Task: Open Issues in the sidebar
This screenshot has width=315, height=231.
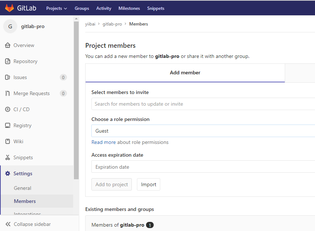Action: click(x=20, y=77)
